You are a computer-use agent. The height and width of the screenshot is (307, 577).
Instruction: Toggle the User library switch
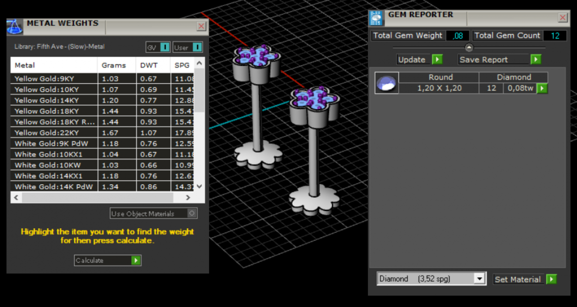tap(197, 47)
